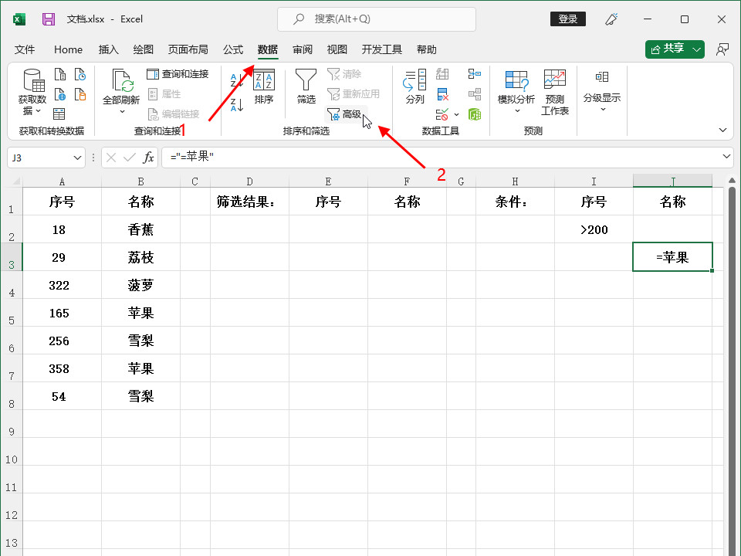Click the Relationships icon
741x556 pixels.
(x=475, y=94)
